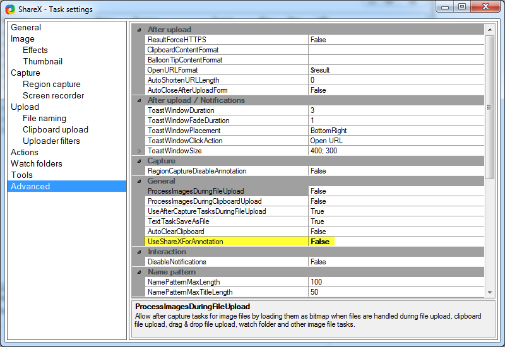This screenshot has height=347, width=505.
Task: Click scroll up arrow of property grid
Action: click(x=490, y=30)
